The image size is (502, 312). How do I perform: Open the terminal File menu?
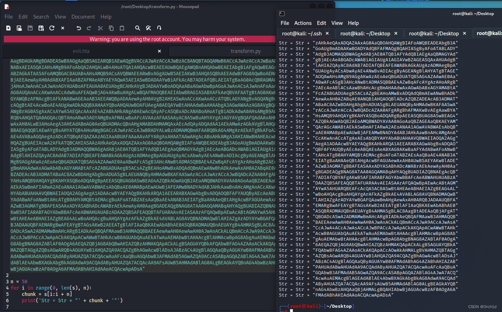(285, 23)
